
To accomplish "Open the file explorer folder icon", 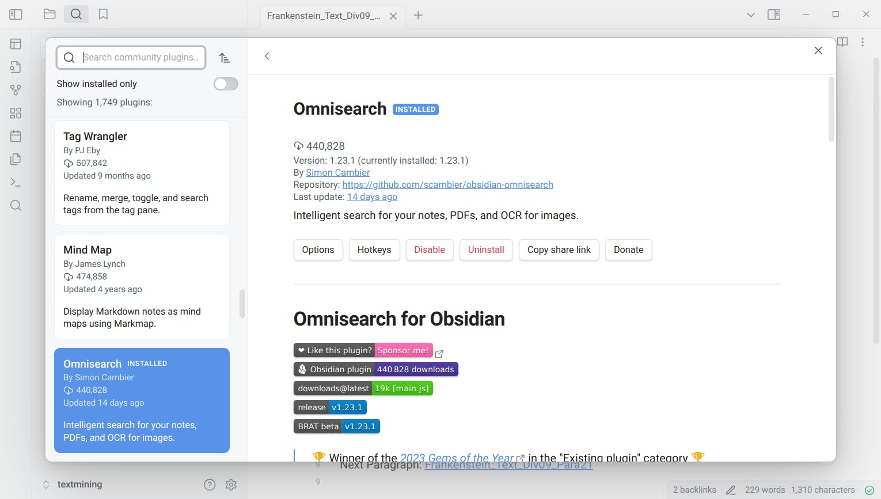I will pos(50,14).
